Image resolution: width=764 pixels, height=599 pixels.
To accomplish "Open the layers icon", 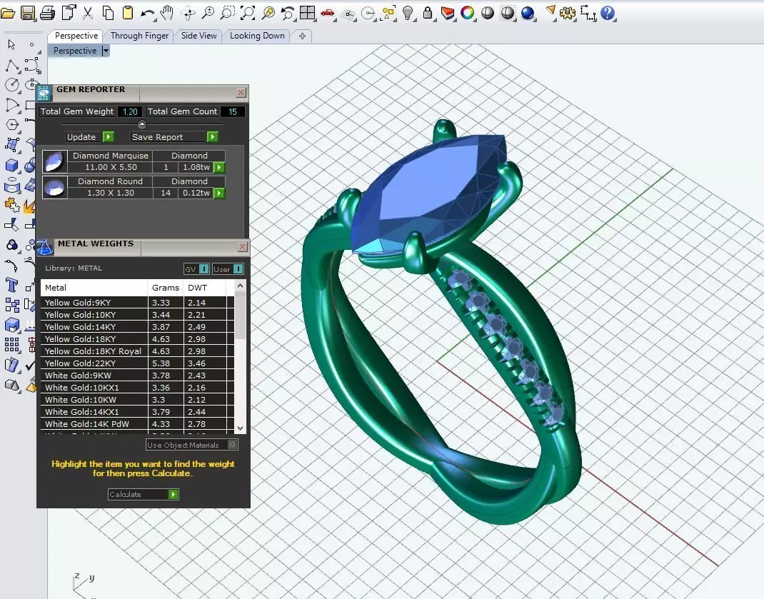I will click(x=447, y=13).
